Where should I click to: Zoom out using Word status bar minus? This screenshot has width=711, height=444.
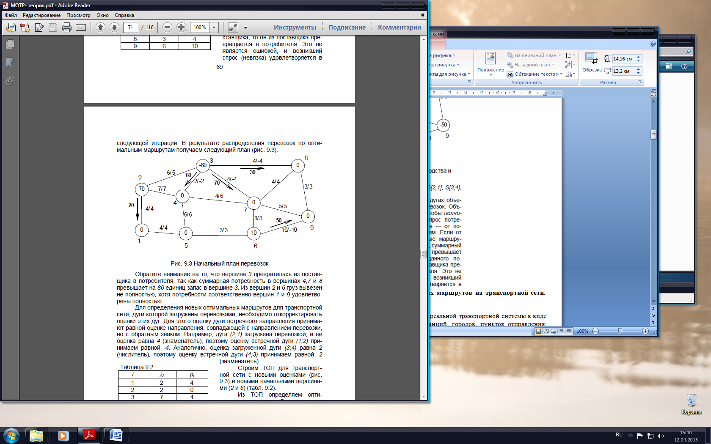point(595,331)
